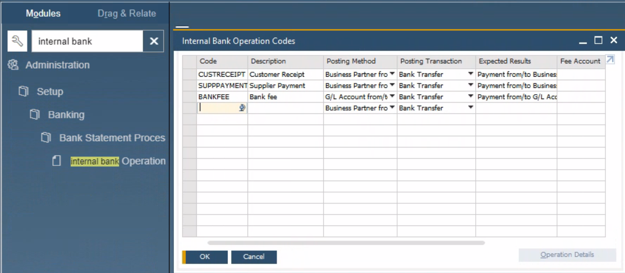Clear the search box with X icon
The image size is (625, 273).
(154, 41)
